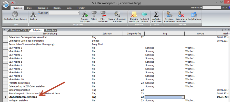Viewport: 230px width, 102px height.
Task: Switch to the Domänen tab
Action: [x=15, y=30]
